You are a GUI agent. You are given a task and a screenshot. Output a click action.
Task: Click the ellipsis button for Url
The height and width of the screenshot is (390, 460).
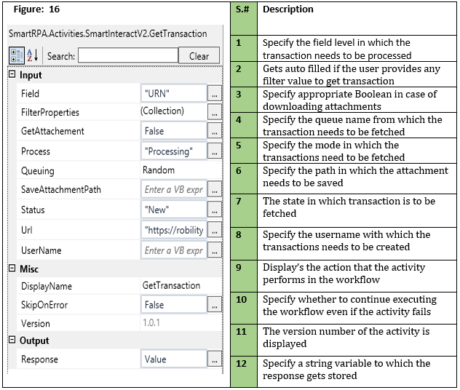click(x=214, y=230)
